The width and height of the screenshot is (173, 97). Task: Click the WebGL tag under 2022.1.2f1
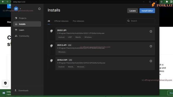pos(78,37)
